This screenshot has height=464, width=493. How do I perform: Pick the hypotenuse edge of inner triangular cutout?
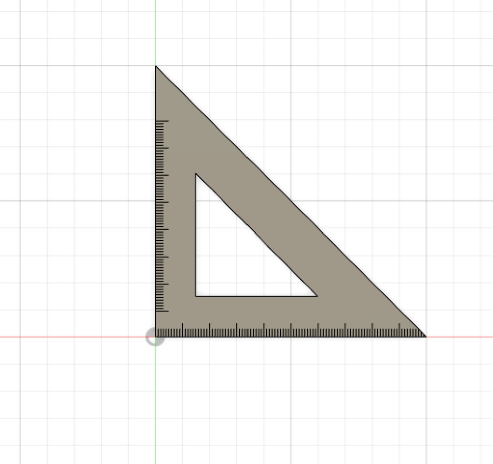click(256, 234)
